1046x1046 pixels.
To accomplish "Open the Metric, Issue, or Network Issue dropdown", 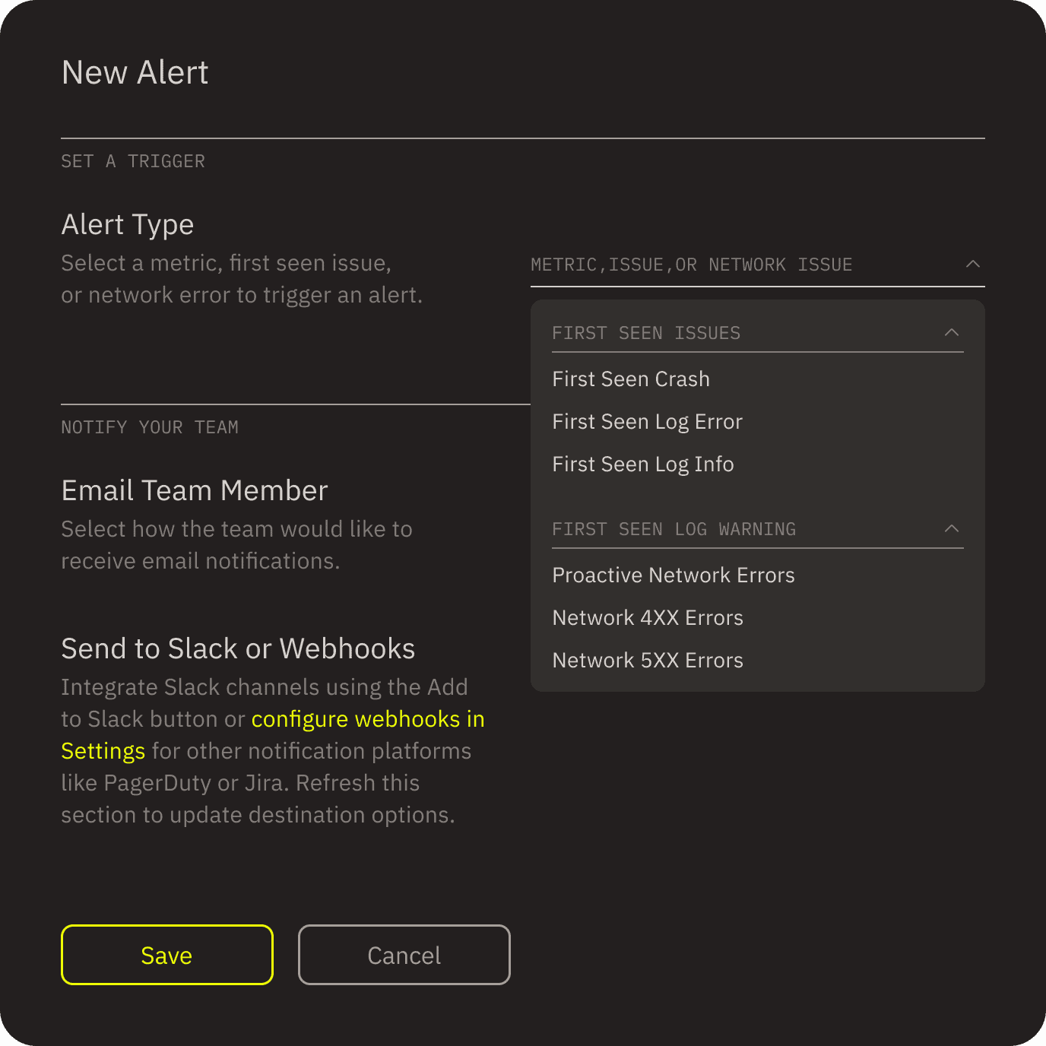I will click(x=757, y=265).
